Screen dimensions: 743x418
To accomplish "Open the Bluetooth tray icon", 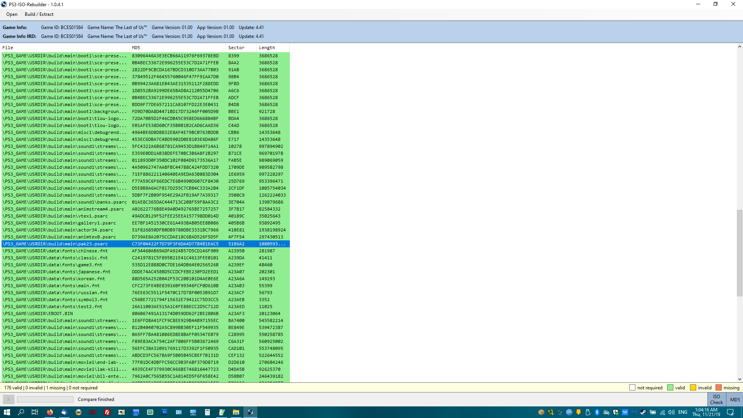I will 597,412.
